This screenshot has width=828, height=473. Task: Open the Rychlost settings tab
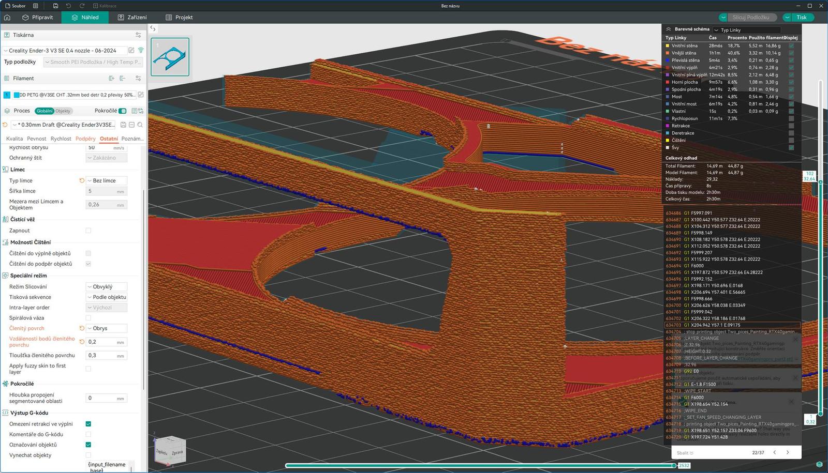(x=61, y=139)
